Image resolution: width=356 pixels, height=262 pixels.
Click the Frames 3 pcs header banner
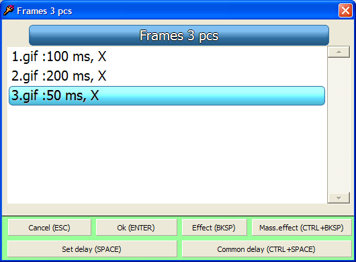pos(179,36)
